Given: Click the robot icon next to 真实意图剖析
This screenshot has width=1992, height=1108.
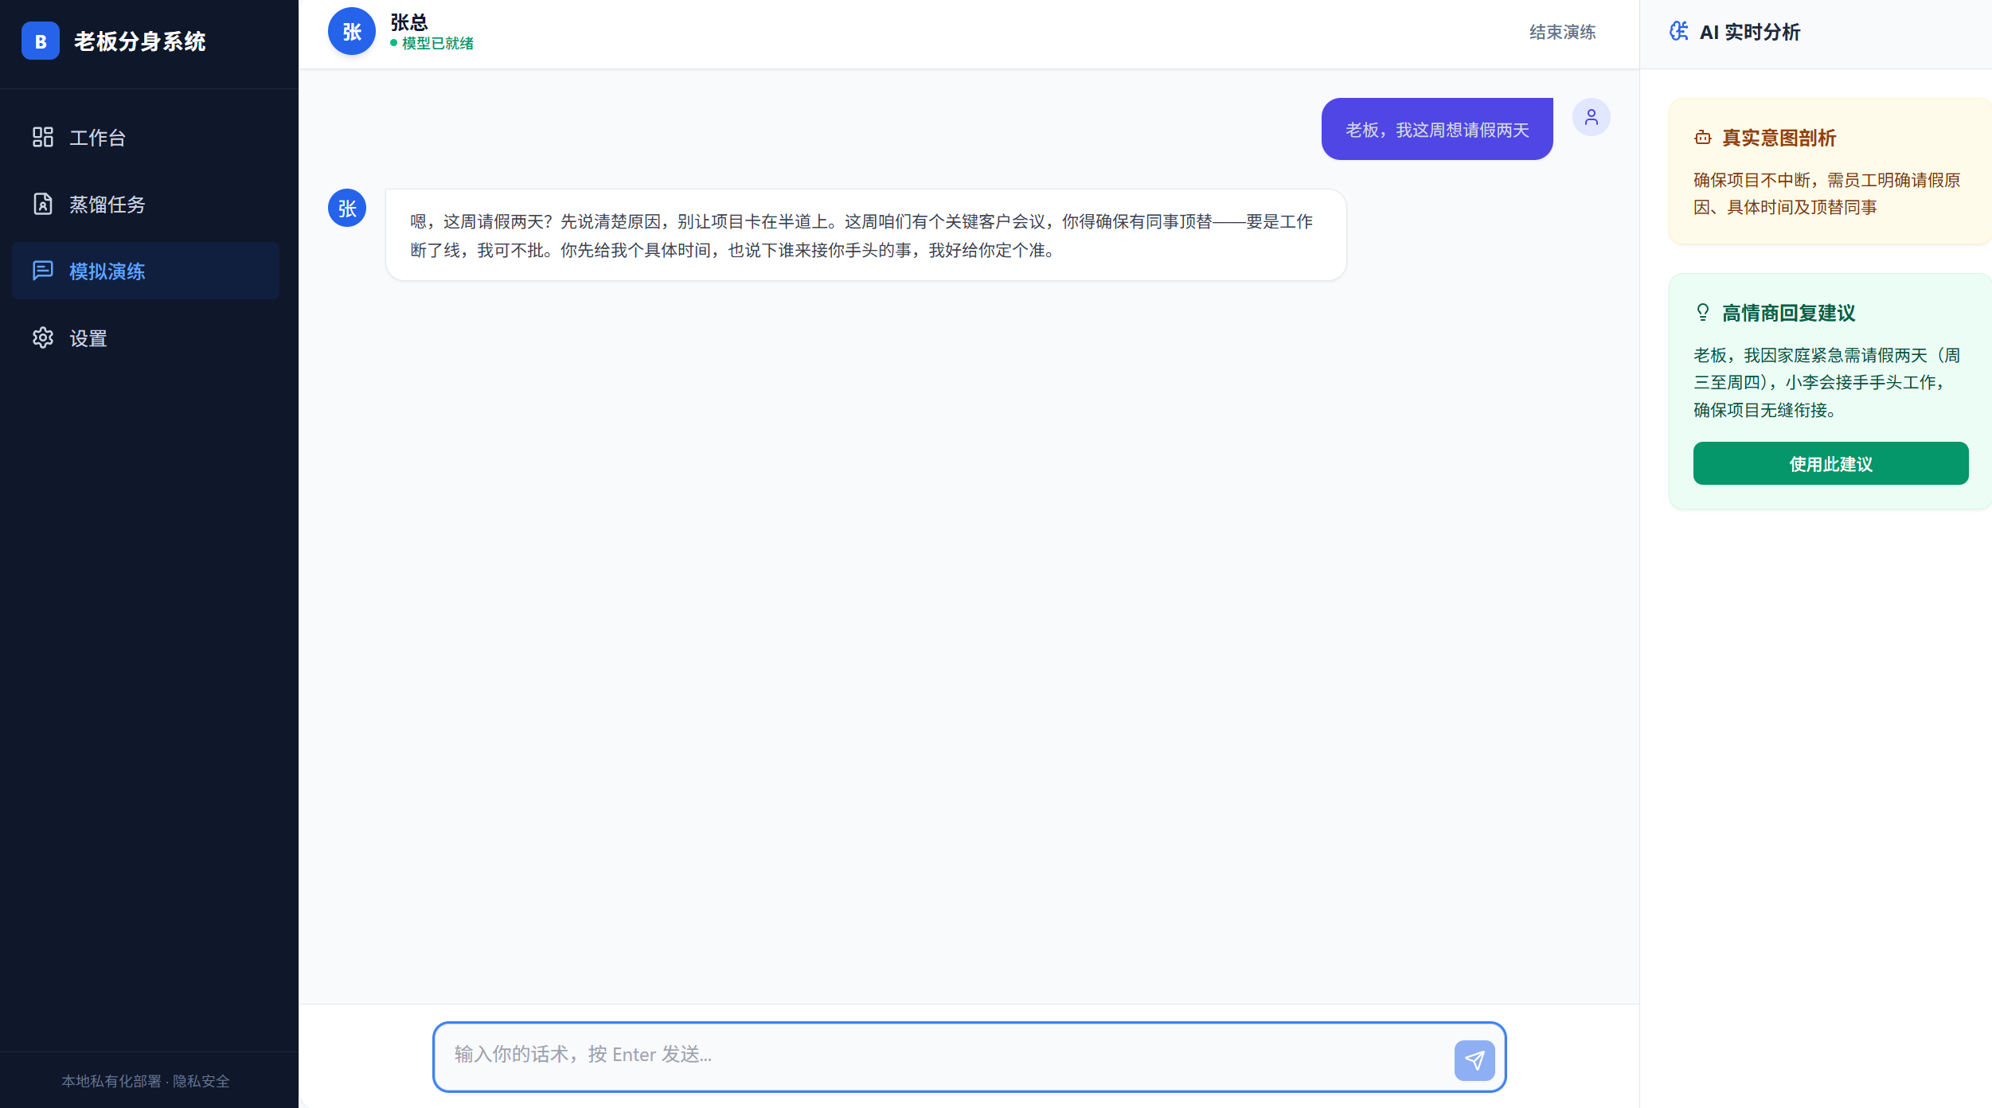Looking at the screenshot, I should (1702, 138).
